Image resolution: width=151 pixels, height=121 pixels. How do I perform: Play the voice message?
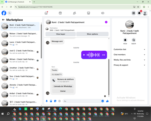[84, 55]
